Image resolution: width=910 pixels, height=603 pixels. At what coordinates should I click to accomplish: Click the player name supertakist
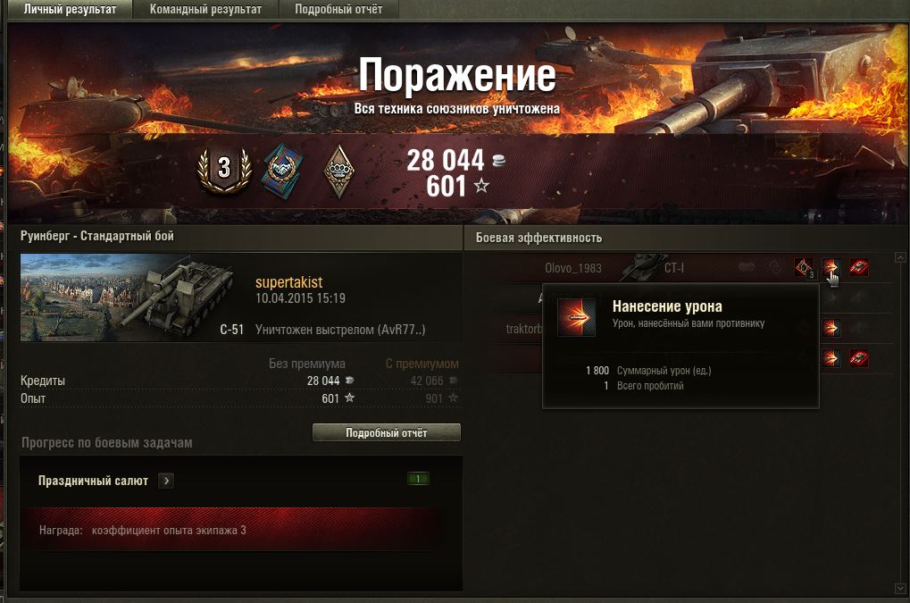point(289,282)
